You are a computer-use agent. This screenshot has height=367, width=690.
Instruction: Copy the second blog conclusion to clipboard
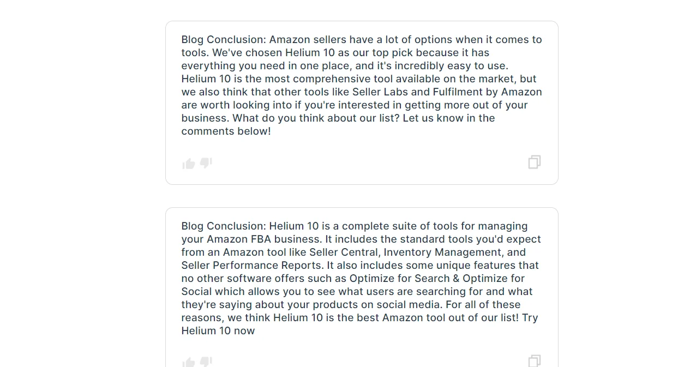pyautogui.click(x=534, y=361)
